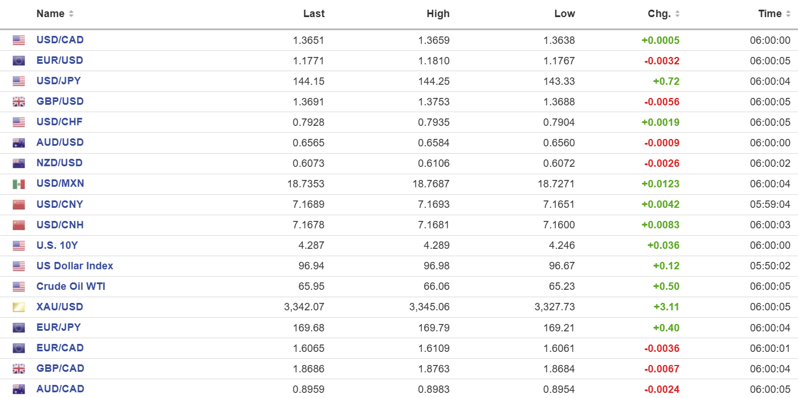The image size is (798, 398).
Task: Open the U.S. 10Y yield link
Action: pyautogui.click(x=57, y=245)
